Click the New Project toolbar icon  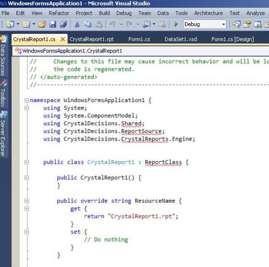(10, 24)
